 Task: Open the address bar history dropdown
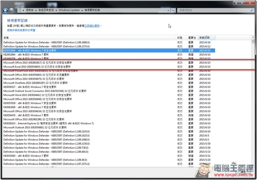click(168, 10)
